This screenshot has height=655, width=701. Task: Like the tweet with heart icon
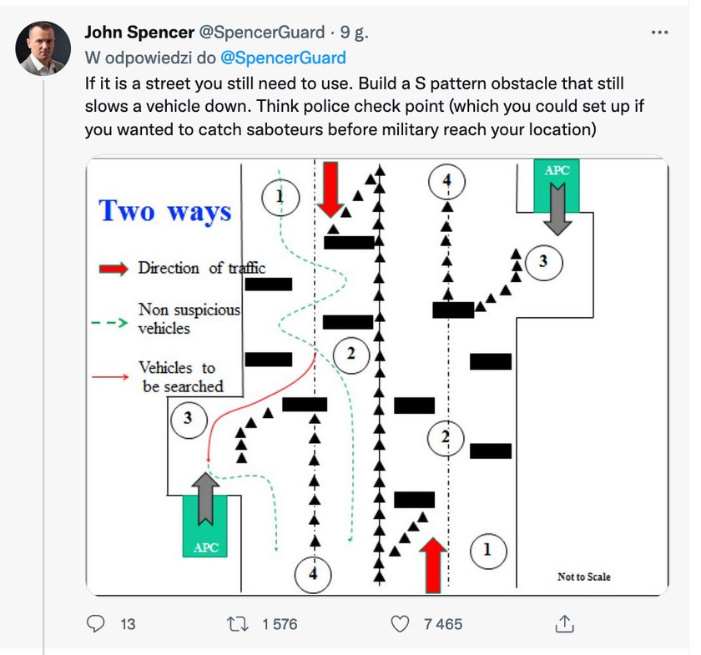click(x=400, y=623)
